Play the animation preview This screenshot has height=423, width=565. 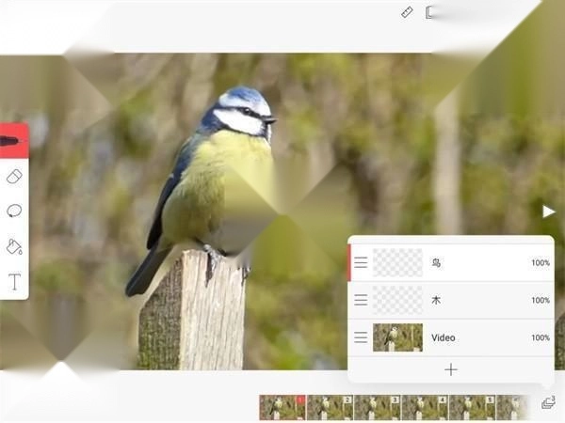click(x=548, y=211)
